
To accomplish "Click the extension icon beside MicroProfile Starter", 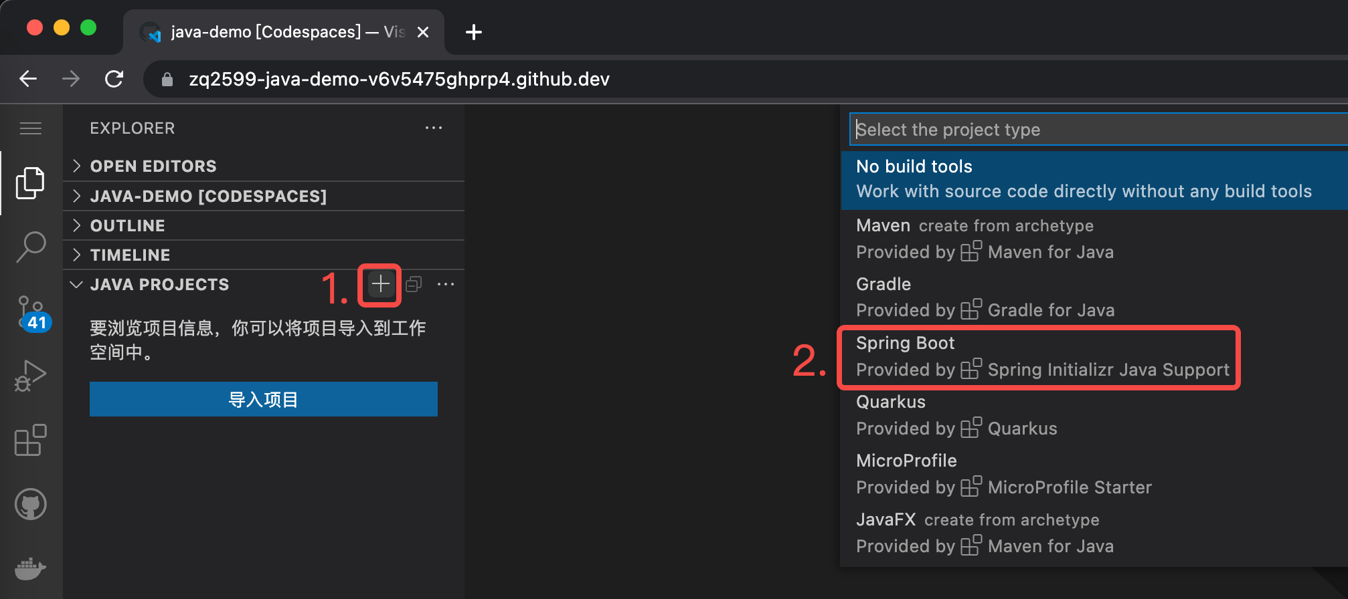I will pyautogui.click(x=971, y=486).
